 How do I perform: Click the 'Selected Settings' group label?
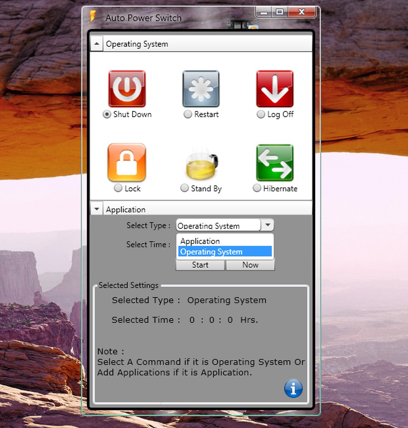pyautogui.click(x=129, y=285)
